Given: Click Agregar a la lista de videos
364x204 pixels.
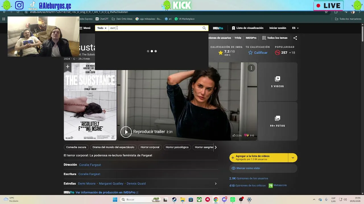Looking at the screenshot, I should coord(258,158).
